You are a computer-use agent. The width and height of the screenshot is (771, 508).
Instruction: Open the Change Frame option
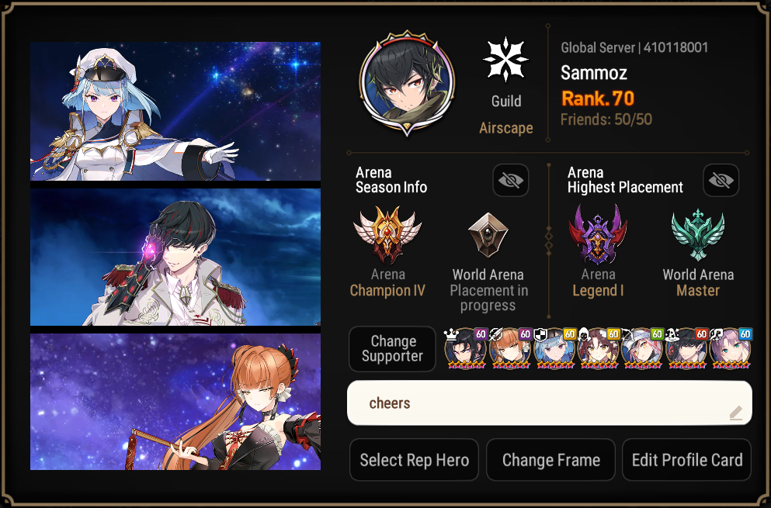550,460
